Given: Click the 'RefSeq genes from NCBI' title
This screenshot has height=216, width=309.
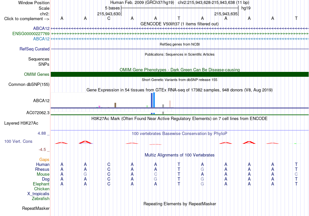Looking at the screenshot, I should tap(180, 44).
